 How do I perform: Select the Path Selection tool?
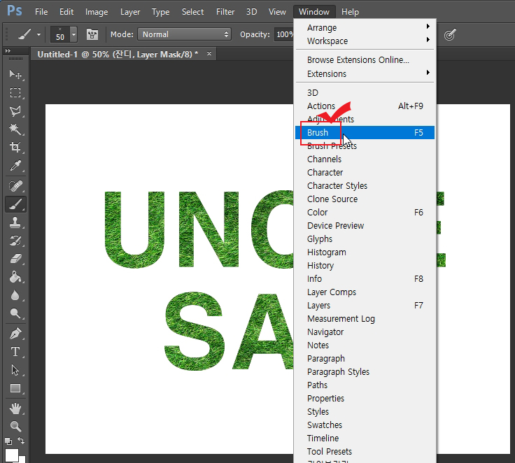[x=15, y=370]
